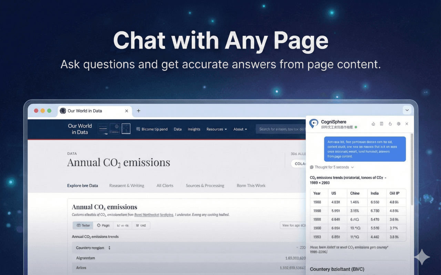
Task: Click the Bicome tip pand nav item
Action: coord(152,129)
